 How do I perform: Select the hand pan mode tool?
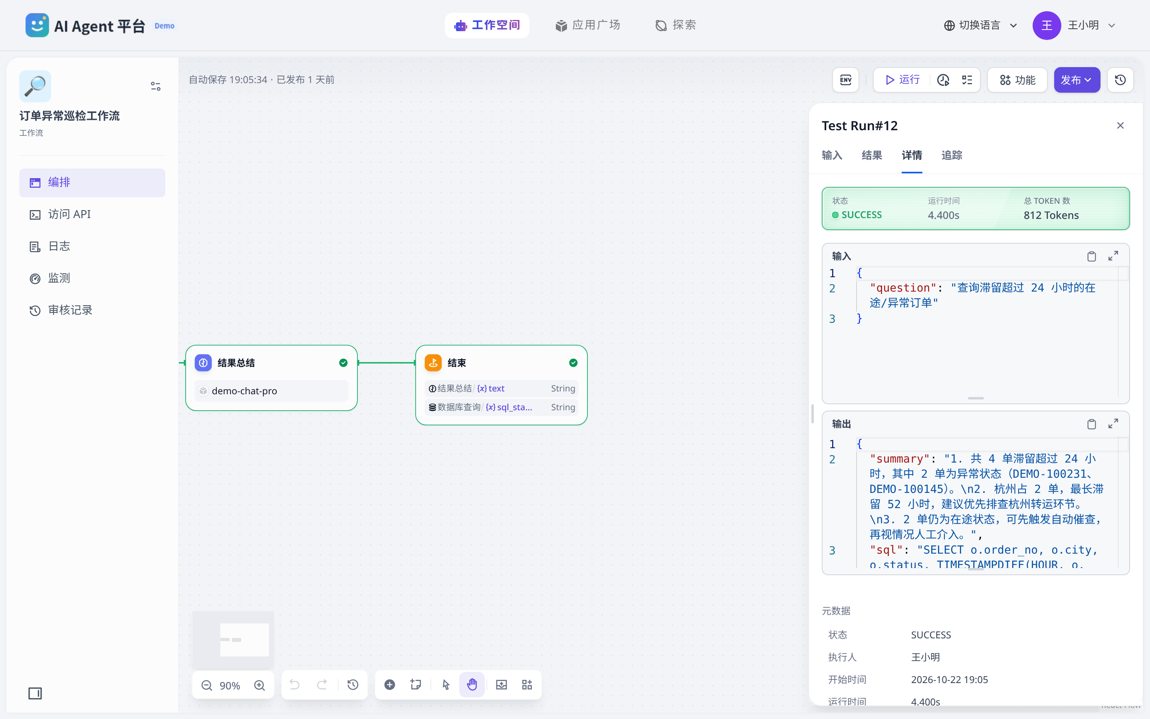coord(472,685)
